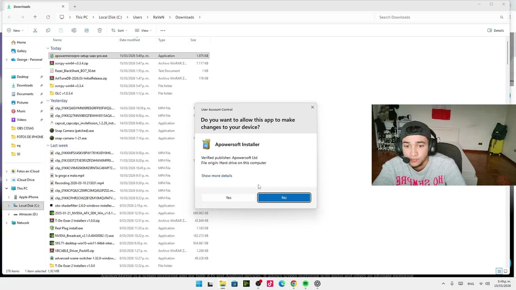The image size is (516, 290).
Task: Open the ChatGPT app in taskbar
Action: (x=317, y=284)
